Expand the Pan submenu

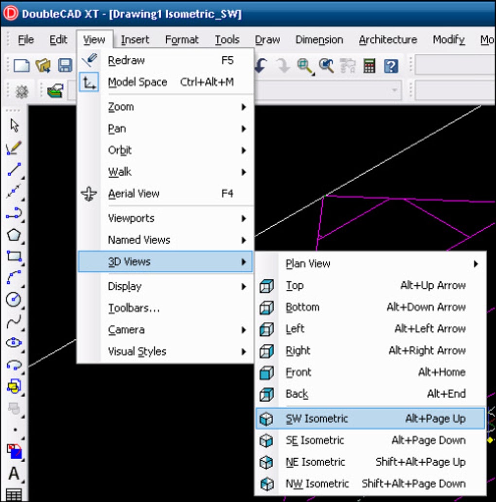pyautogui.click(x=165, y=129)
